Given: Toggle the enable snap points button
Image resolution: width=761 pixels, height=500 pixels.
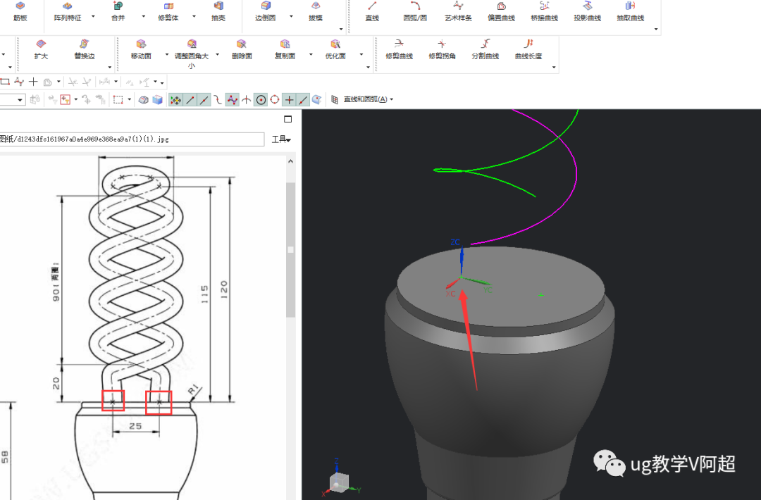Looking at the screenshot, I should coord(175,100).
